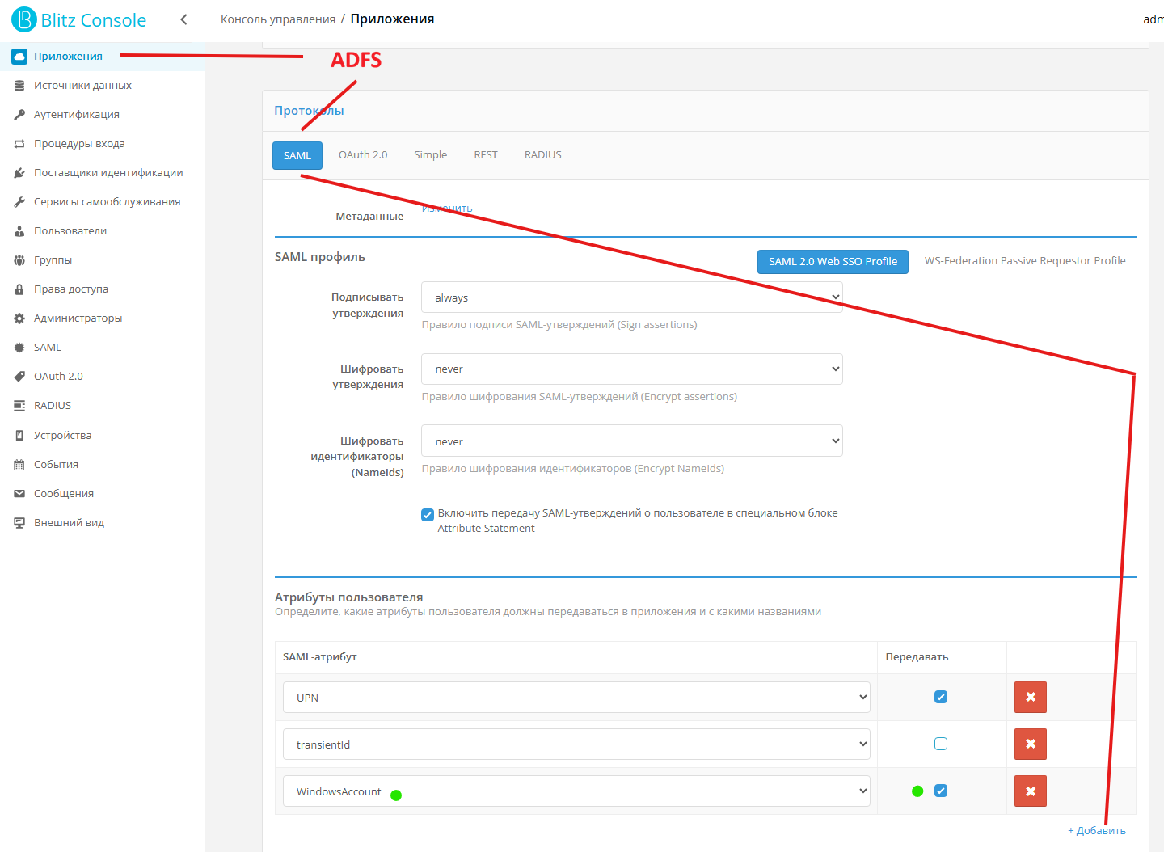Click the envelope icon for Сообщения
This screenshot has height=852, width=1164.
tap(19, 494)
